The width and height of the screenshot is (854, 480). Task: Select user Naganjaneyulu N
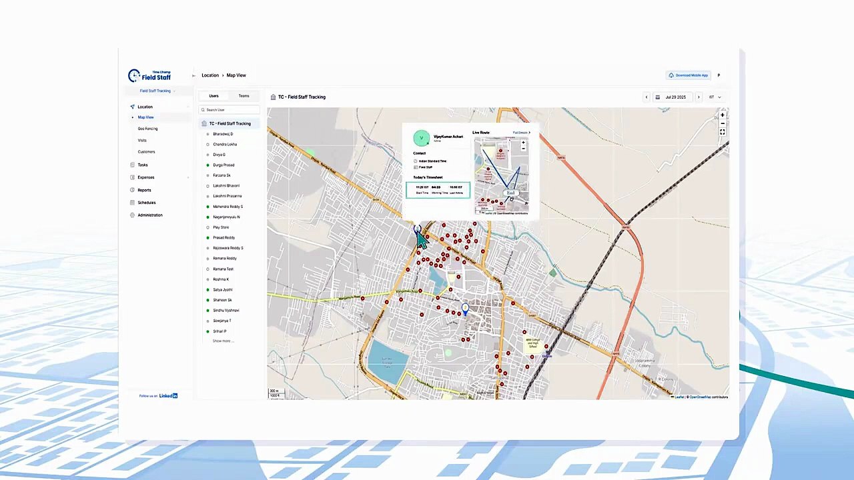click(226, 217)
